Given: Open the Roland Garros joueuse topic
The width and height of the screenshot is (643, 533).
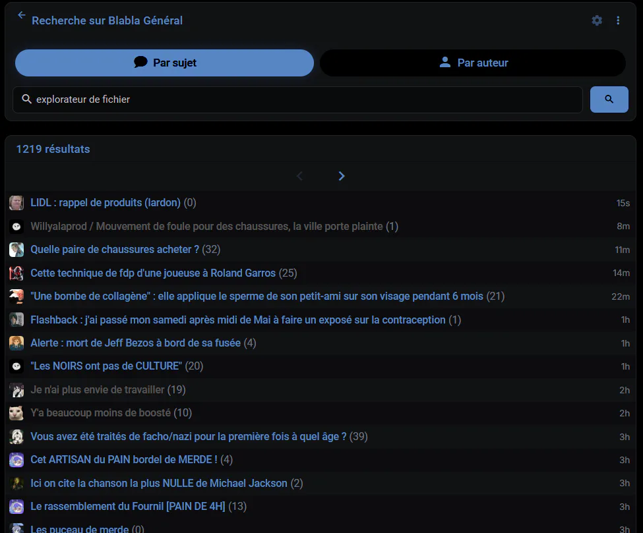Looking at the screenshot, I should pyautogui.click(x=153, y=273).
